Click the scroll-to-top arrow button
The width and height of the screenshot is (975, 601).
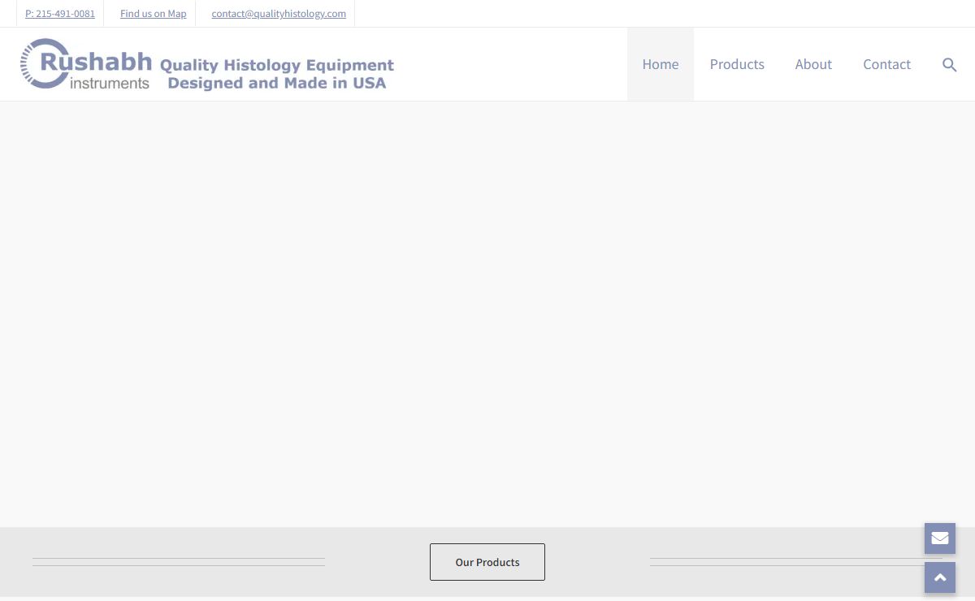coord(940,577)
